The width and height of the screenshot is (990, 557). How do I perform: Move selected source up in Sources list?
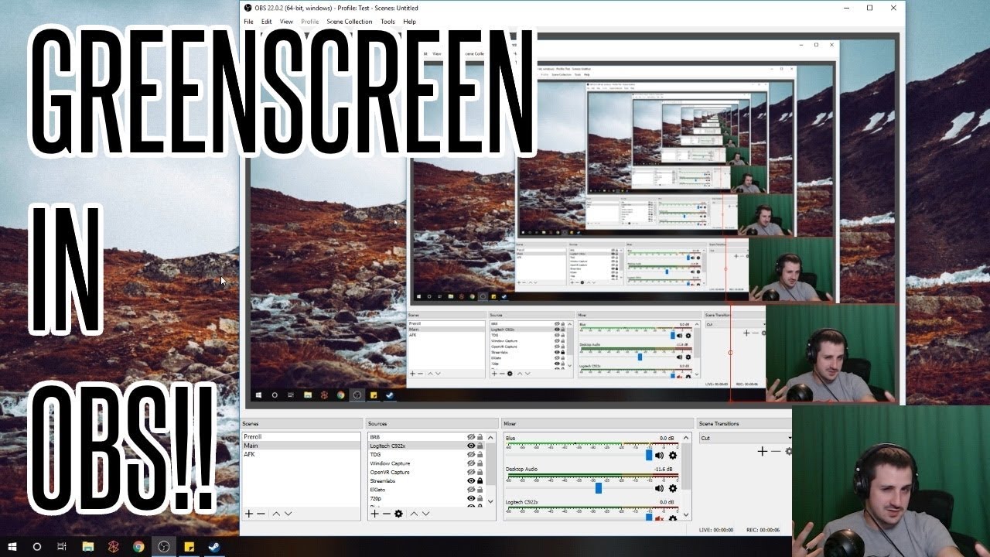click(413, 514)
